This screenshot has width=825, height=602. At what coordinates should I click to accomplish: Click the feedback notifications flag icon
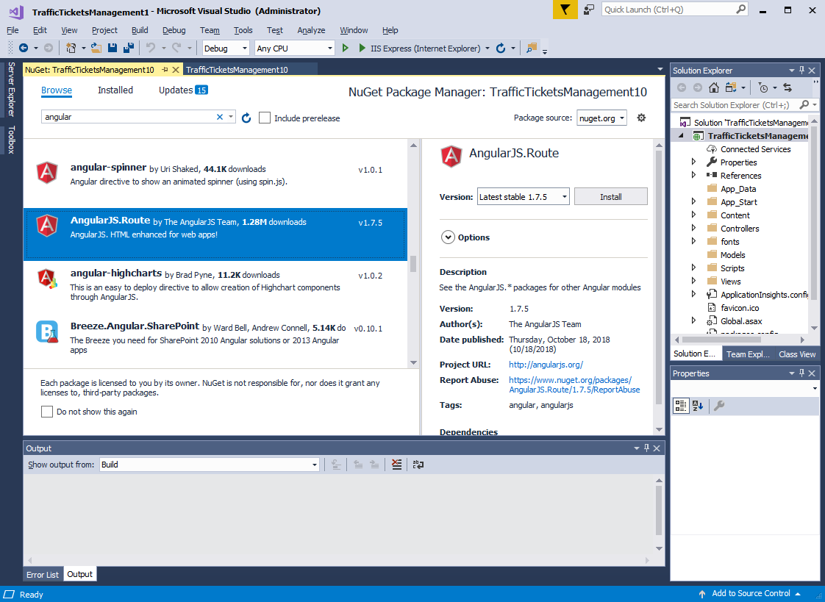coord(565,10)
